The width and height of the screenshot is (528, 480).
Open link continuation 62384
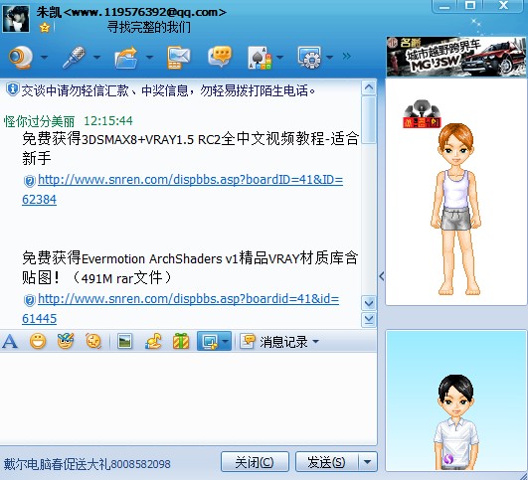pos(39,200)
